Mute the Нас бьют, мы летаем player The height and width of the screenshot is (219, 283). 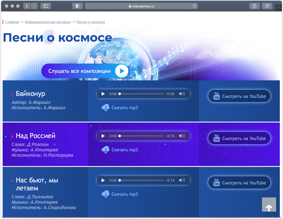click(182, 181)
